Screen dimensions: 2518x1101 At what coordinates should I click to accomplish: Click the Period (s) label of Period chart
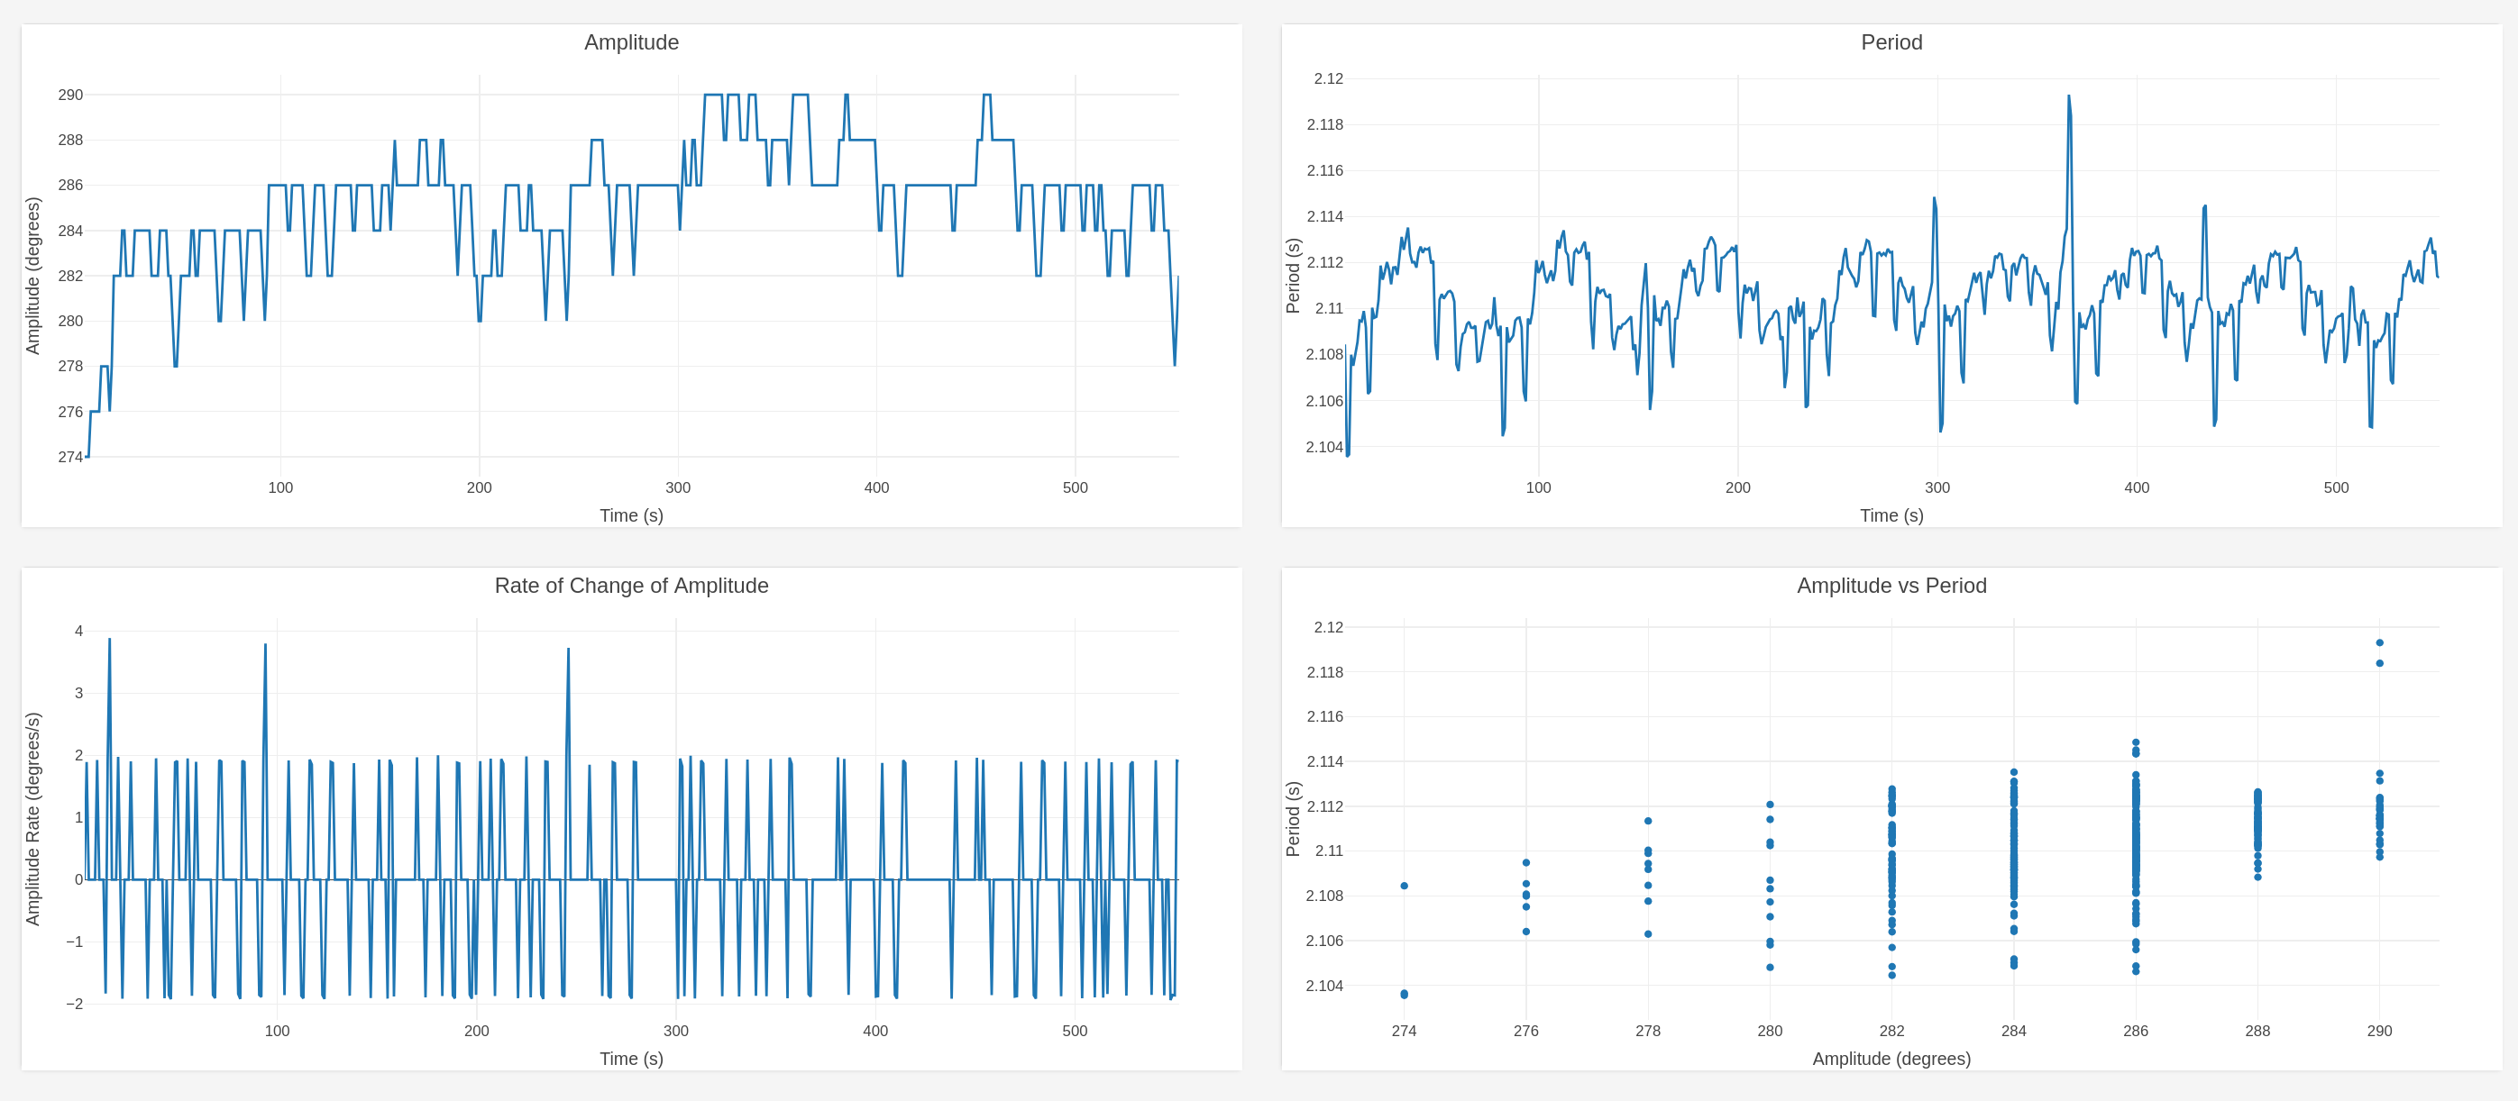point(1293,276)
